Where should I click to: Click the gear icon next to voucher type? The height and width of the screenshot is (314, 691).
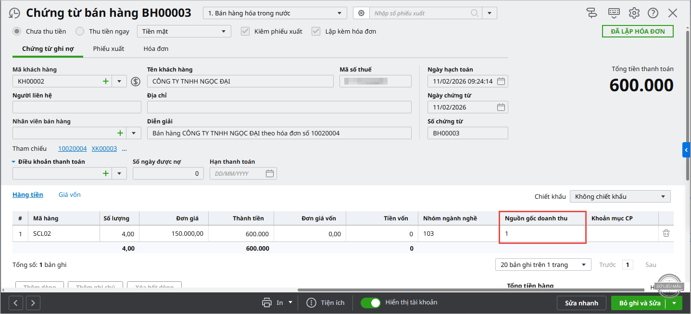coord(361,13)
